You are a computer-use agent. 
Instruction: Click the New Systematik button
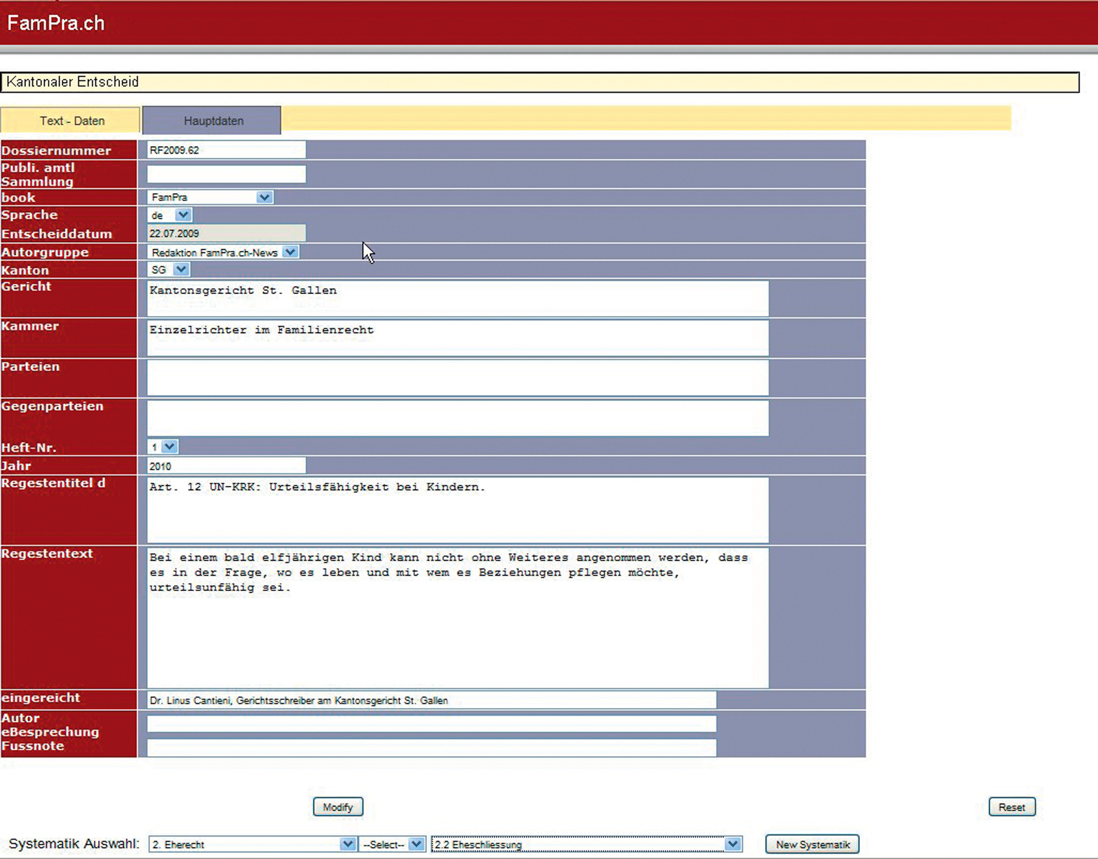pyautogui.click(x=812, y=845)
